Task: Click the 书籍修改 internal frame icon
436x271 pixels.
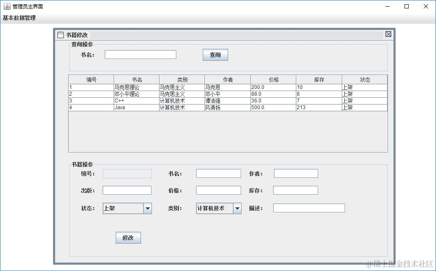Action: coord(60,35)
